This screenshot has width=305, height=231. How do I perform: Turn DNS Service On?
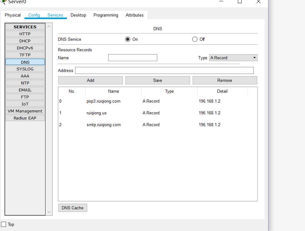(x=128, y=39)
